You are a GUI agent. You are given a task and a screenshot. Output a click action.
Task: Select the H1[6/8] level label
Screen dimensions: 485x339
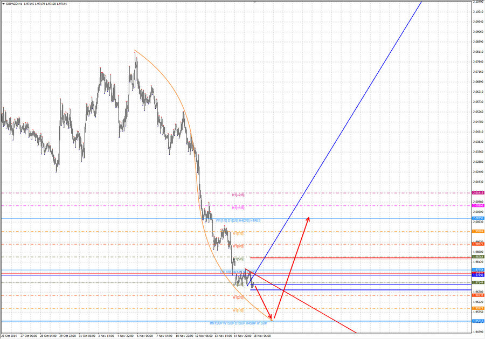tap(238, 246)
